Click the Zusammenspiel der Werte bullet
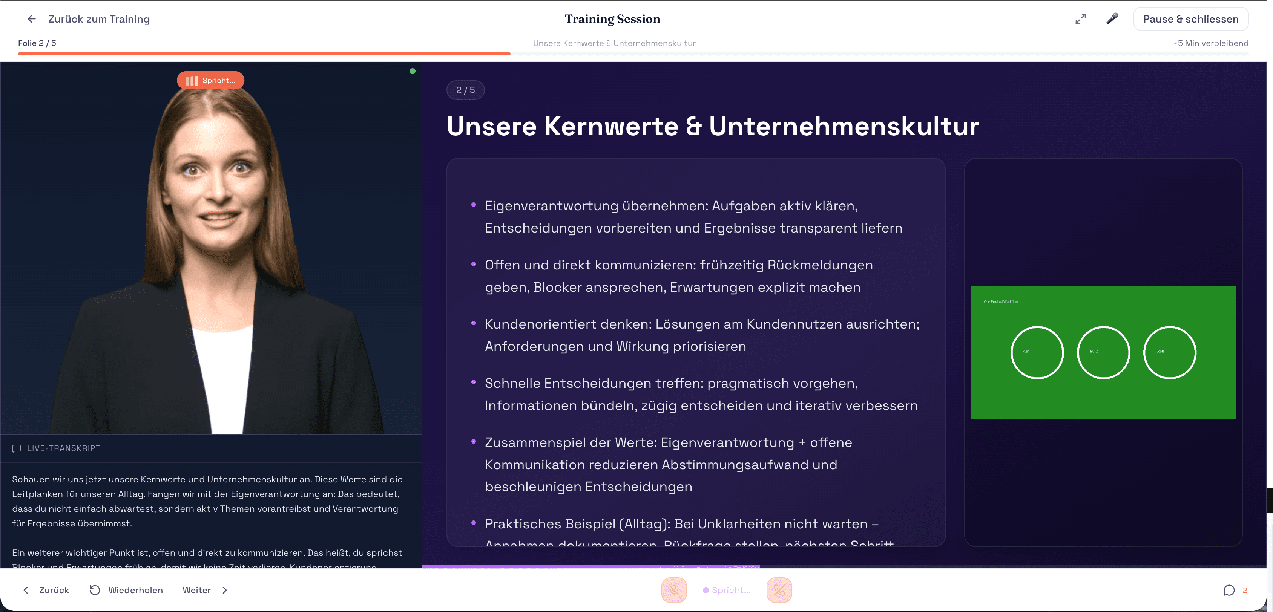The width and height of the screenshot is (1273, 612). (x=668, y=465)
